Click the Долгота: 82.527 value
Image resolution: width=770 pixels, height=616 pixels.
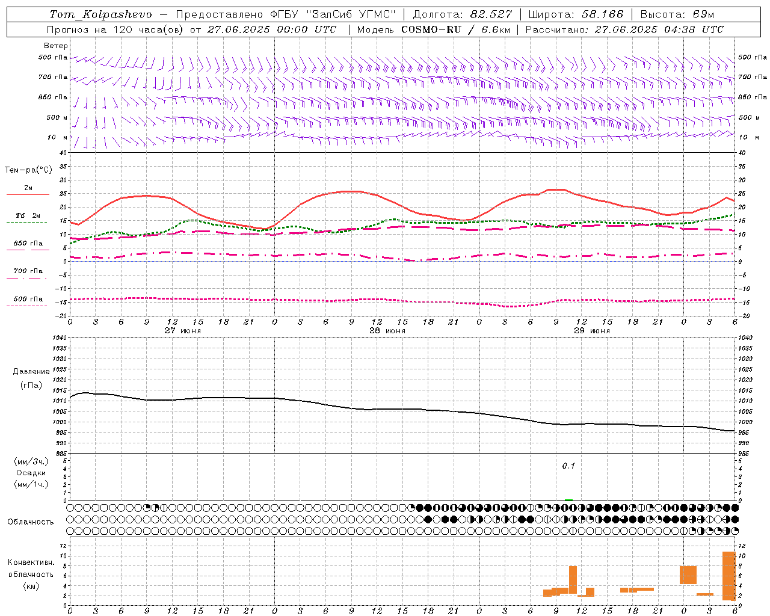462,14
